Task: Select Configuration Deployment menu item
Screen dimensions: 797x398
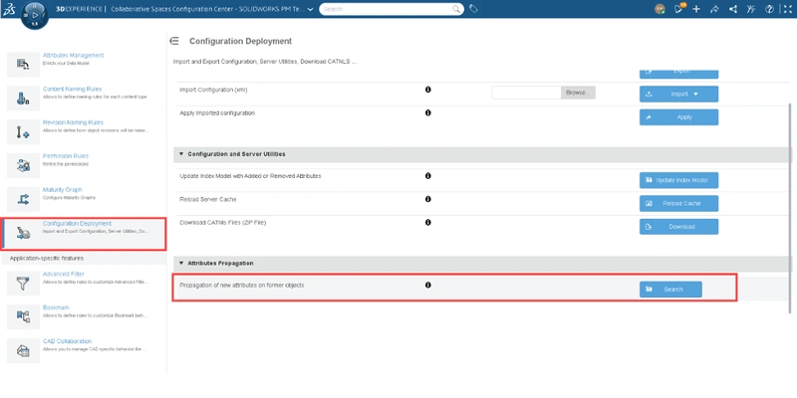Action: pos(84,233)
